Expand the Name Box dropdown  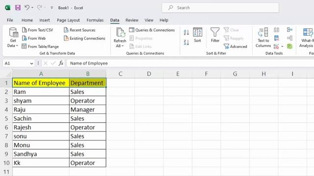(31, 64)
